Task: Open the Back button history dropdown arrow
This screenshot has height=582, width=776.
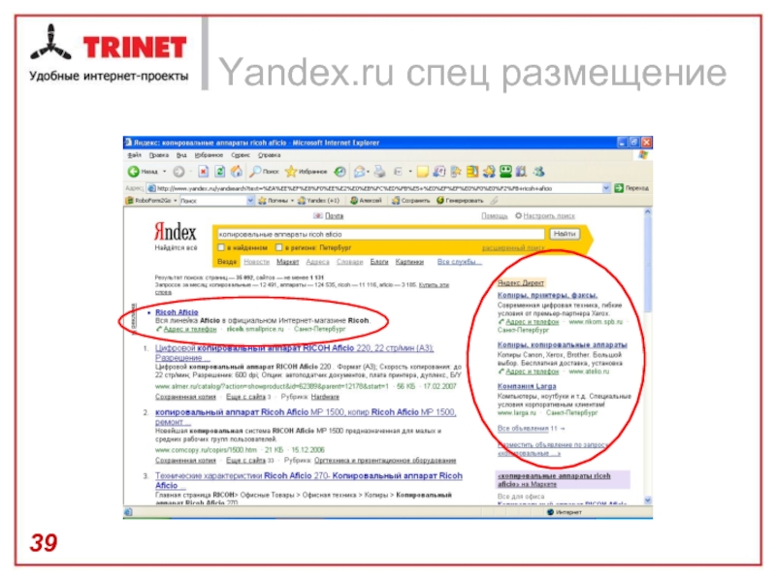Action: coord(164,172)
